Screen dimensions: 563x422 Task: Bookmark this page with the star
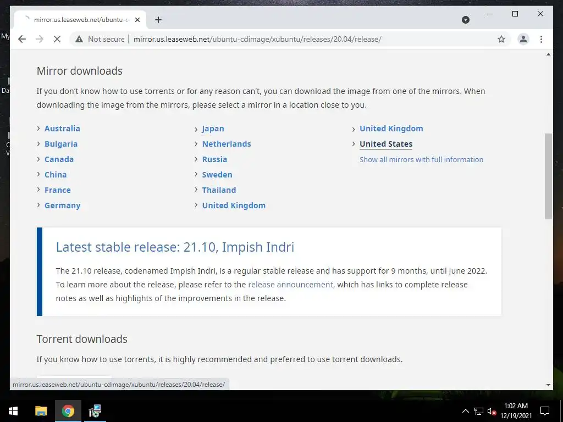[501, 39]
